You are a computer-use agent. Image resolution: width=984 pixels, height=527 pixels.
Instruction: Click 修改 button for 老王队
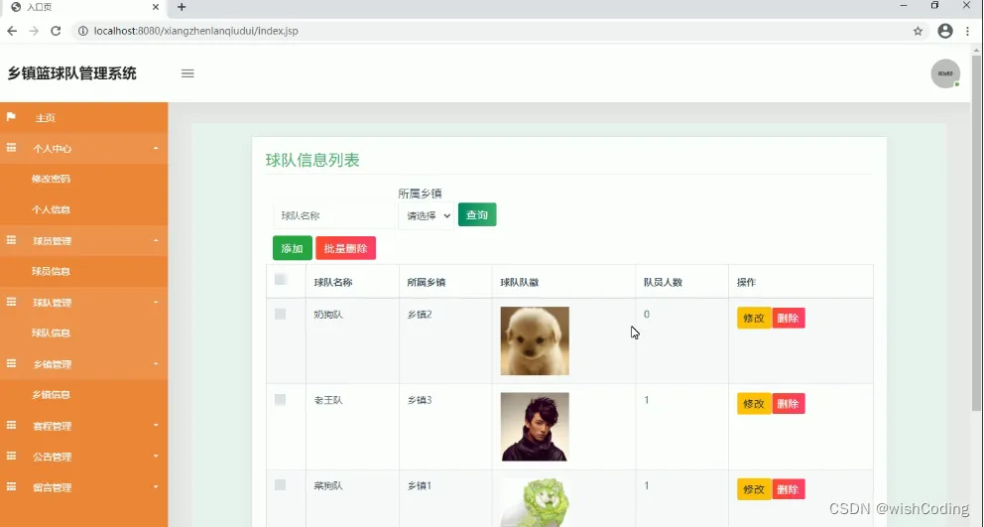coord(754,403)
